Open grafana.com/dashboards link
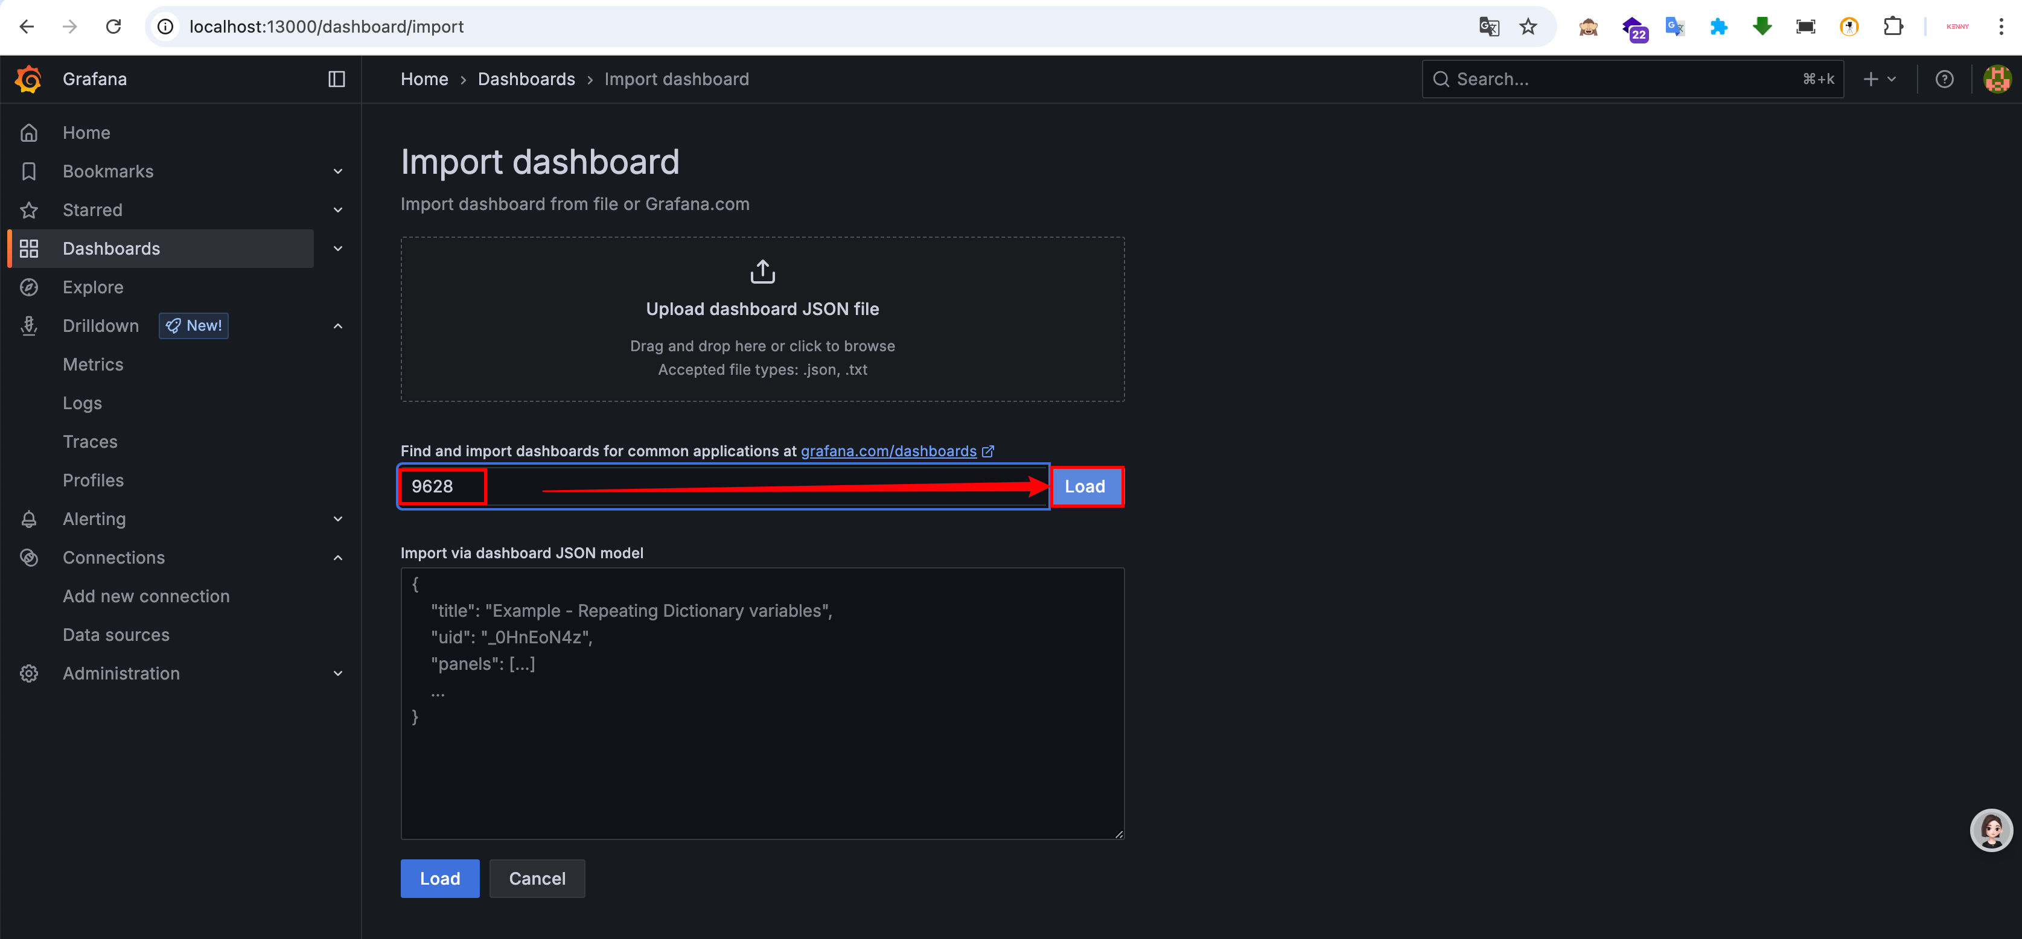The height and width of the screenshot is (939, 2022). coord(896,451)
